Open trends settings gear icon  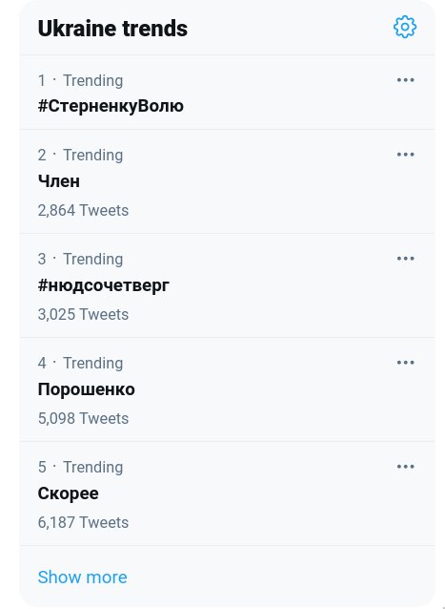click(405, 27)
